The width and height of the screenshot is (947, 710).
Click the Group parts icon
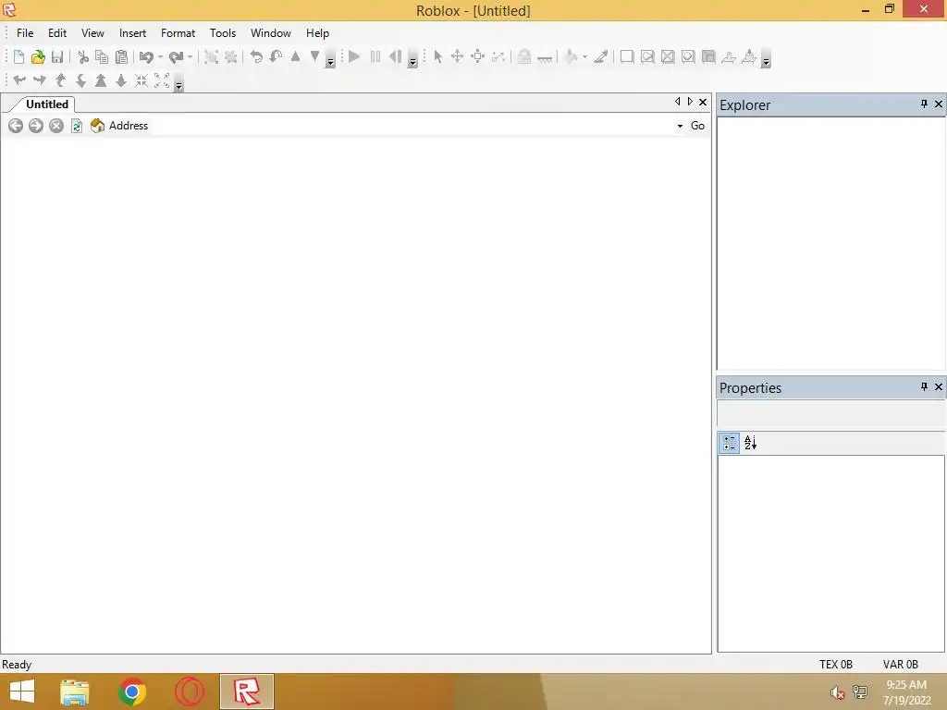coord(211,56)
